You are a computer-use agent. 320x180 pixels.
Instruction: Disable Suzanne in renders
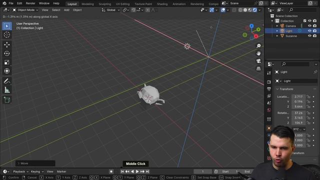(x=314, y=35)
